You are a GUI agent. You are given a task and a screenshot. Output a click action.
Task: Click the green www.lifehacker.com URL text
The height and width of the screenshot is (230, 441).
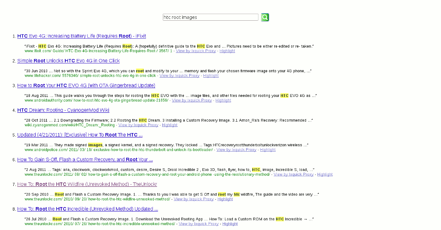(90, 76)
